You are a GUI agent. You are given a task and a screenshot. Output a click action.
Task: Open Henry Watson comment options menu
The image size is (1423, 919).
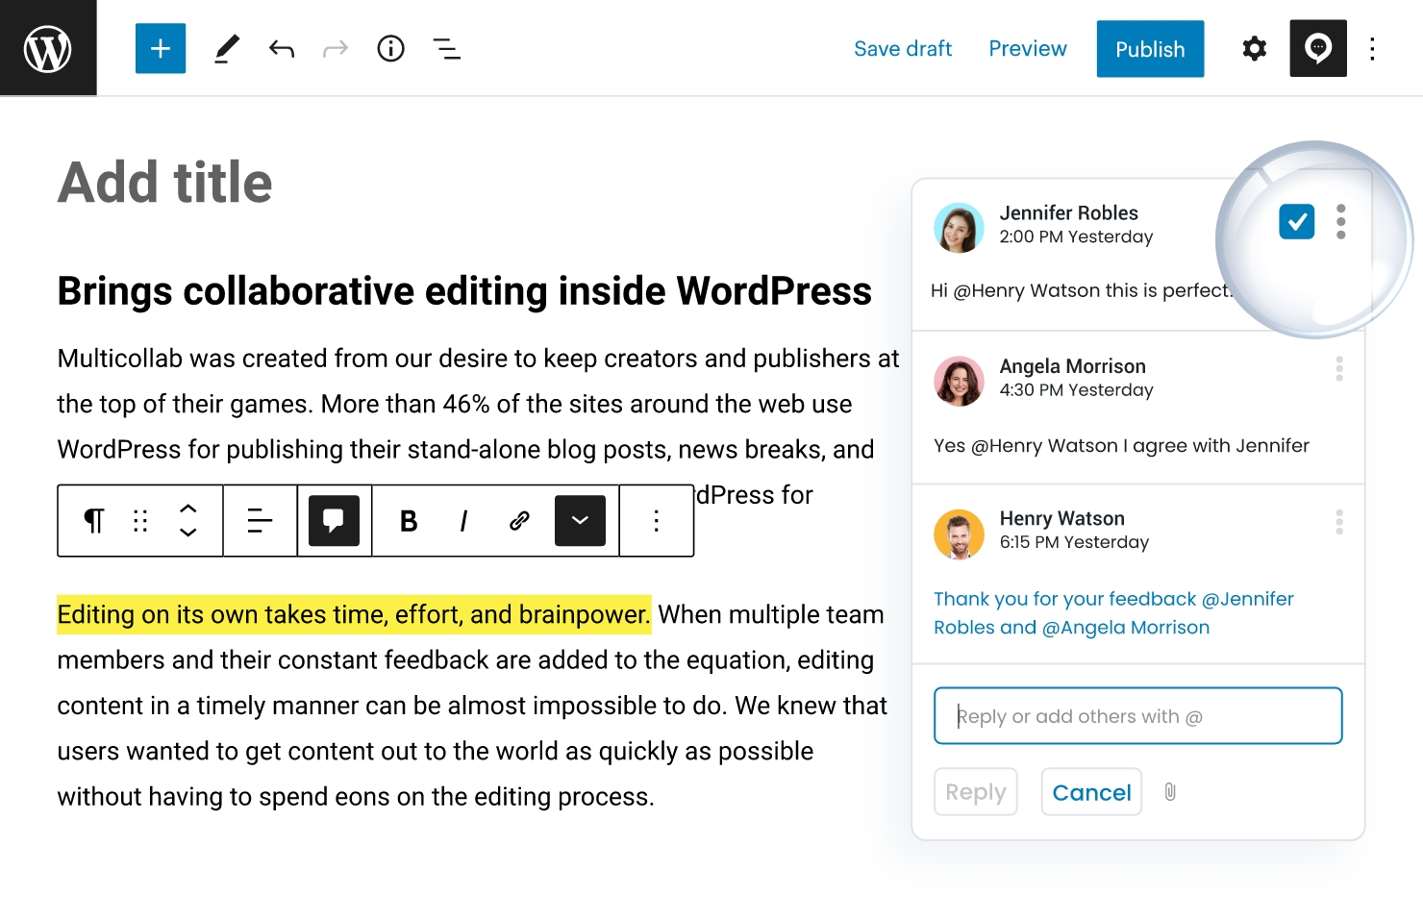[1339, 522]
